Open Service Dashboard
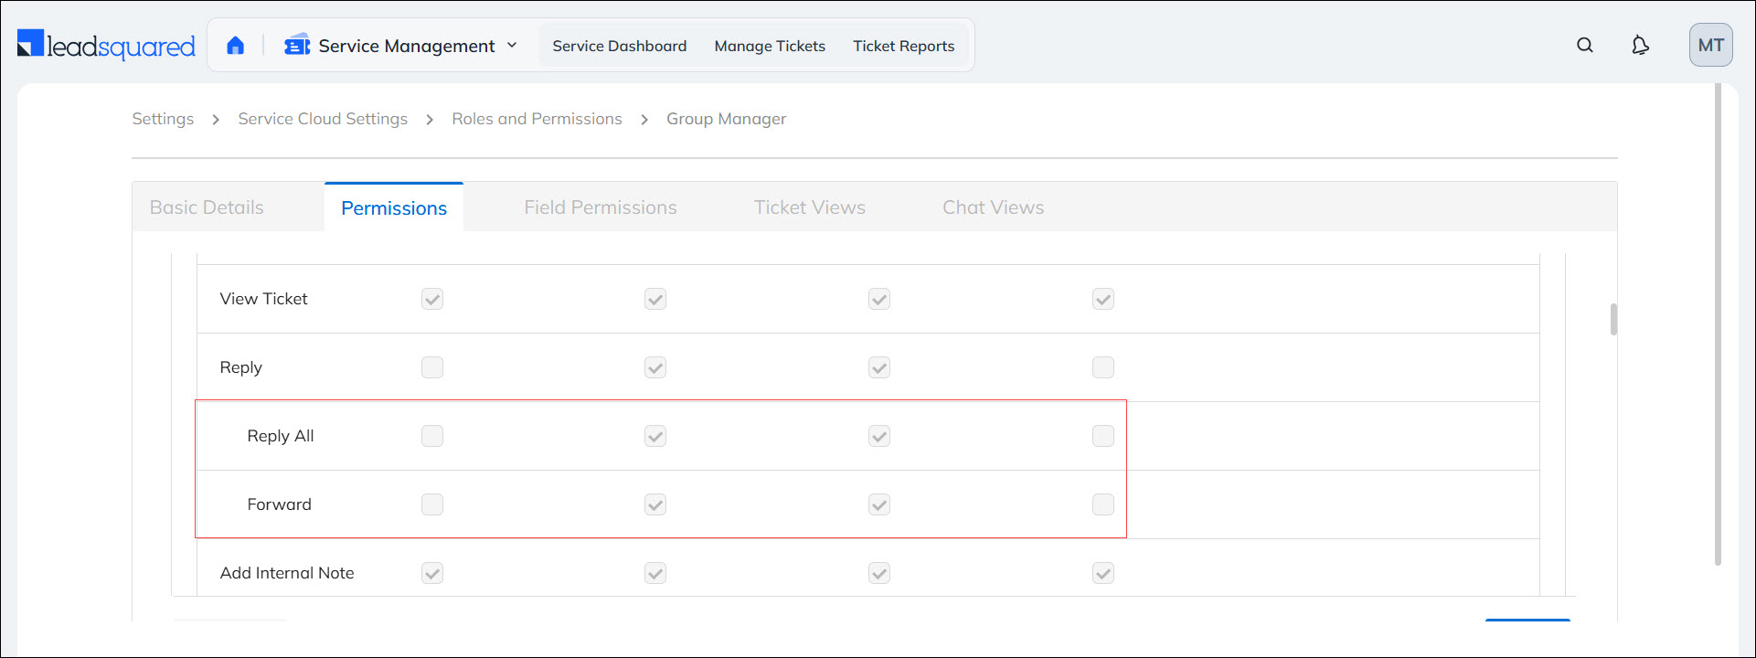The image size is (1756, 658). (x=619, y=46)
